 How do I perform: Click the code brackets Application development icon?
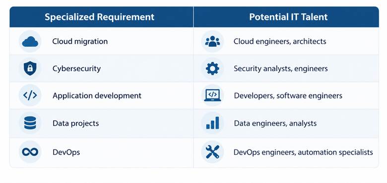(30, 95)
